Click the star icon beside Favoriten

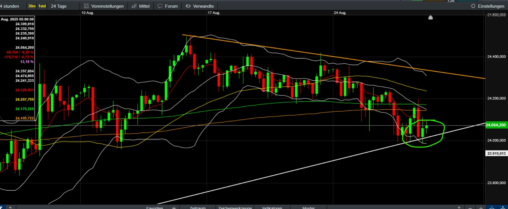(174, 207)
